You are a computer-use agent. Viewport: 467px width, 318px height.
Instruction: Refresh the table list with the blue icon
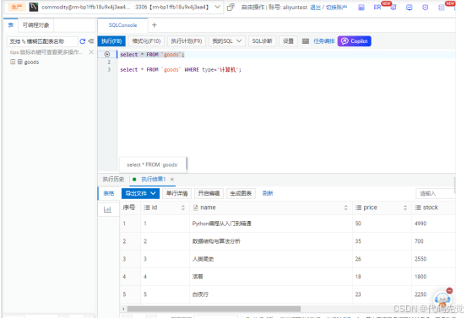(x=83, y=41)
